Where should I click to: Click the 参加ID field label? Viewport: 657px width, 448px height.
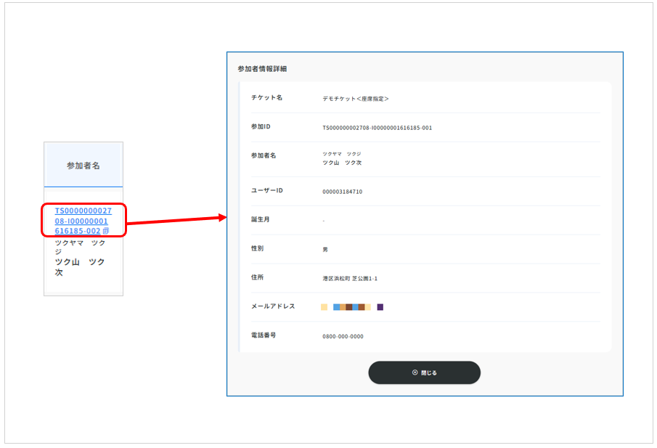pyautogui.click(x=261, y=127)
